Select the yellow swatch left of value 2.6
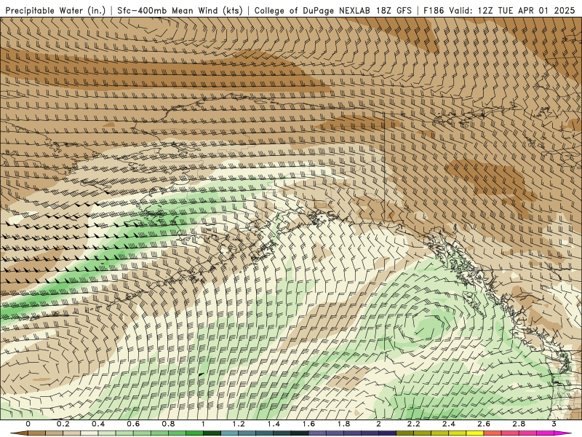This screenshot has width=582, height=437. [x=475, y=433]
